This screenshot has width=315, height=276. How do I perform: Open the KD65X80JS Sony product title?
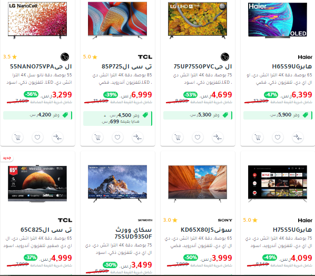point(206,230)
